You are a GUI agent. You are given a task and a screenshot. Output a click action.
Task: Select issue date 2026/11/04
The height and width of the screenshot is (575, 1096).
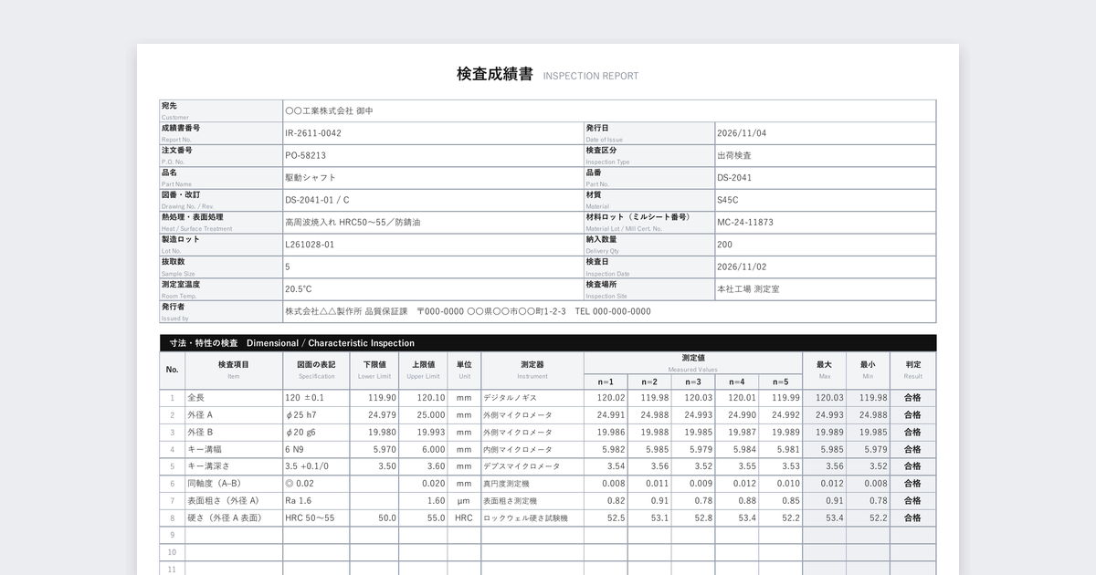[742, 133]
